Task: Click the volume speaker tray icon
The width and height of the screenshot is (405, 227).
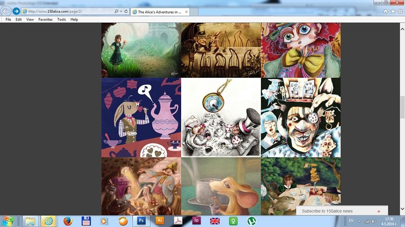Action: (374, 221)
